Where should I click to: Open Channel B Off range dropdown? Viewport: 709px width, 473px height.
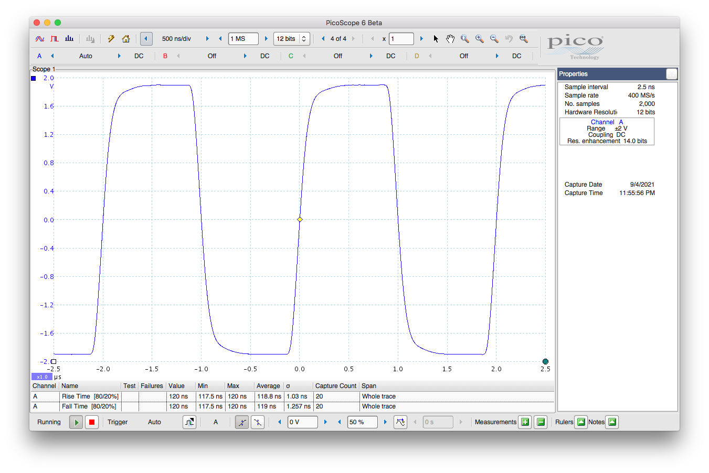tap(212, 56)
